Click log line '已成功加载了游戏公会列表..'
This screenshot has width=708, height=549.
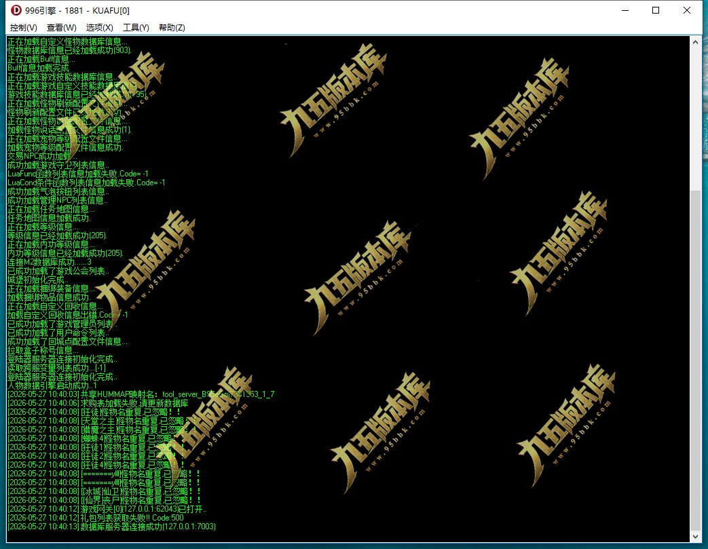58,271
